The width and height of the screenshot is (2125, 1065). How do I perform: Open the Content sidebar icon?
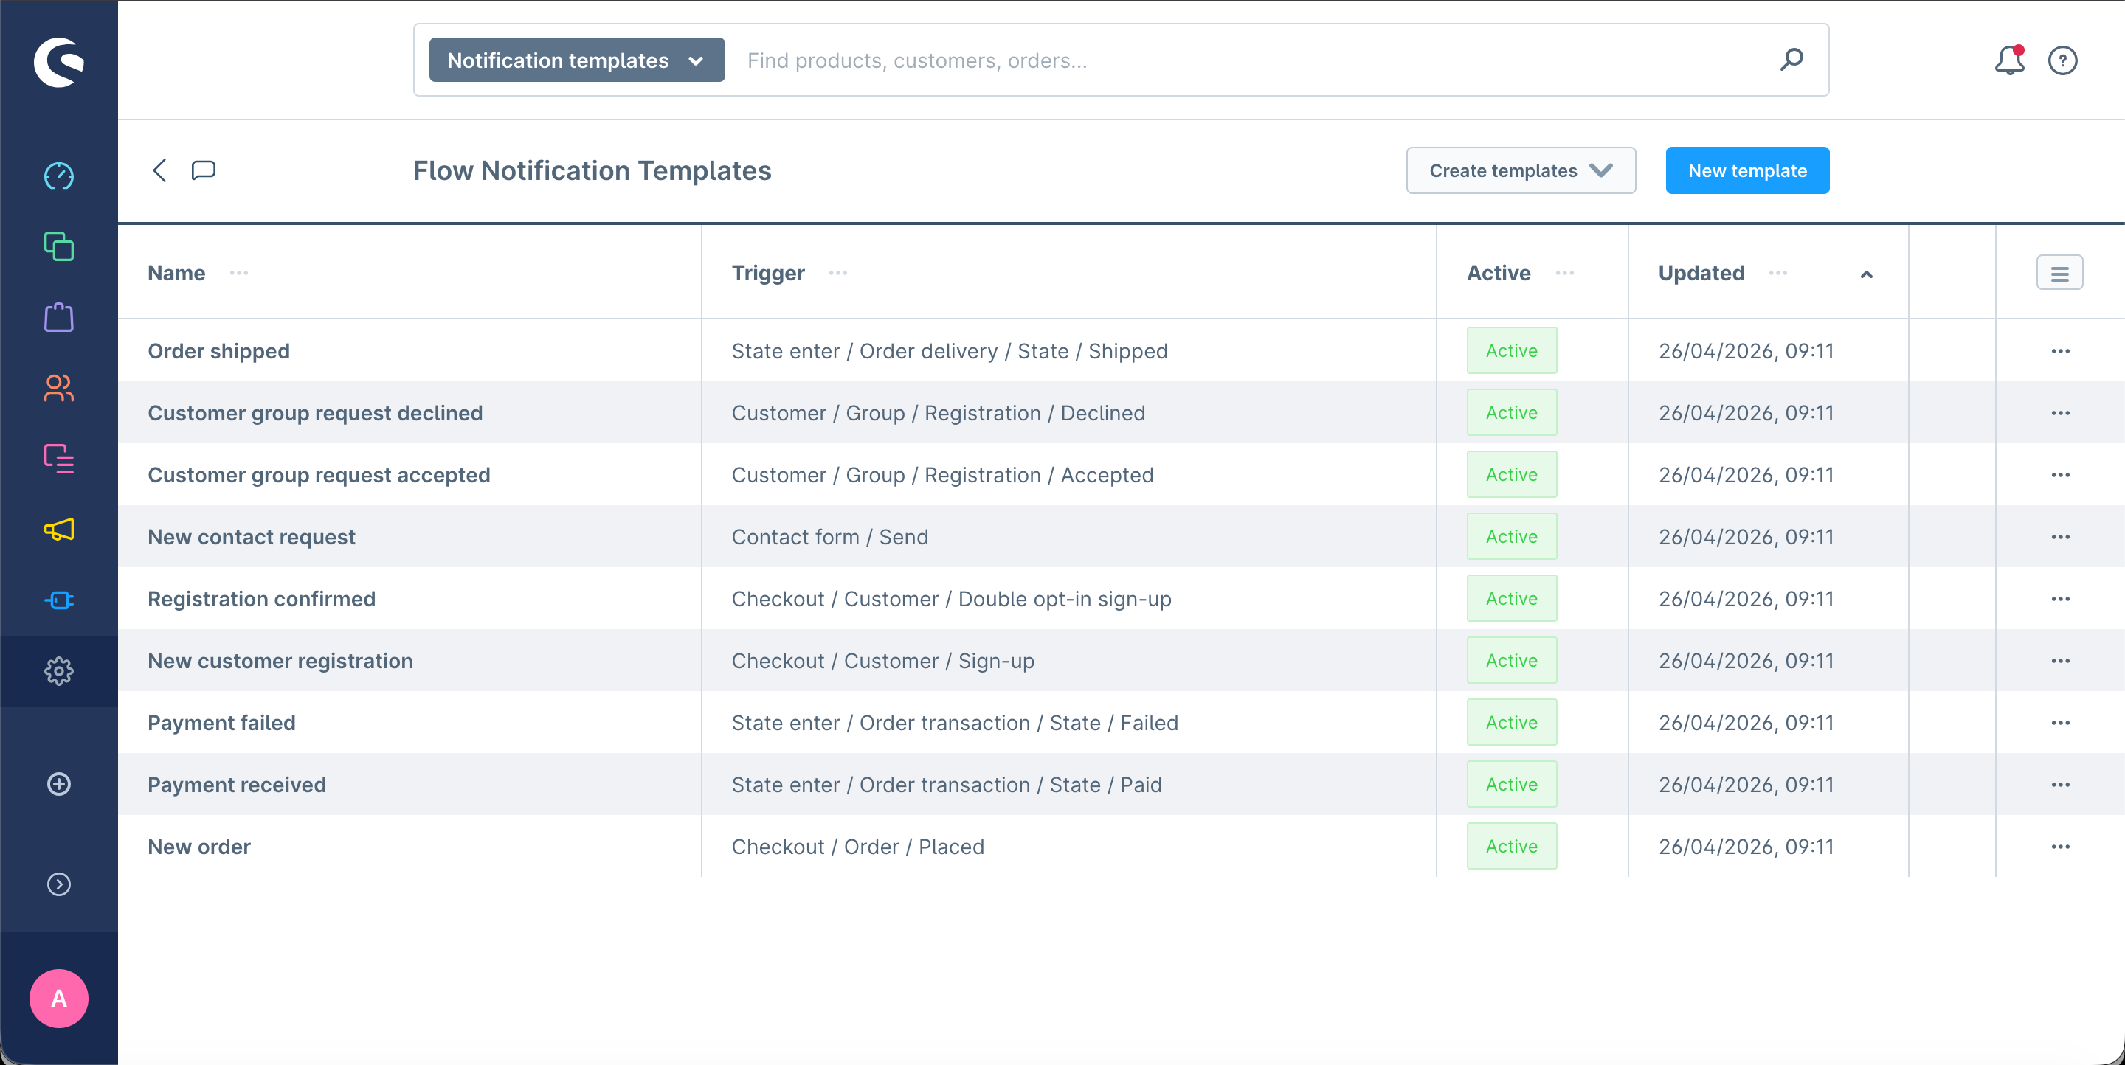click(58, 459)
